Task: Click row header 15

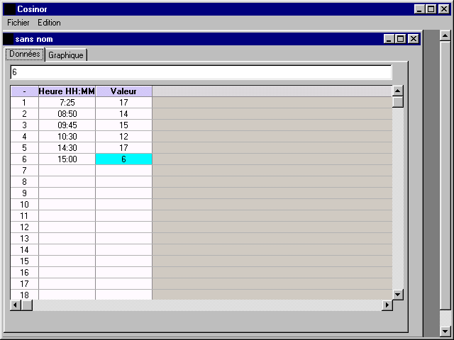Action: [x=24, y=261]
